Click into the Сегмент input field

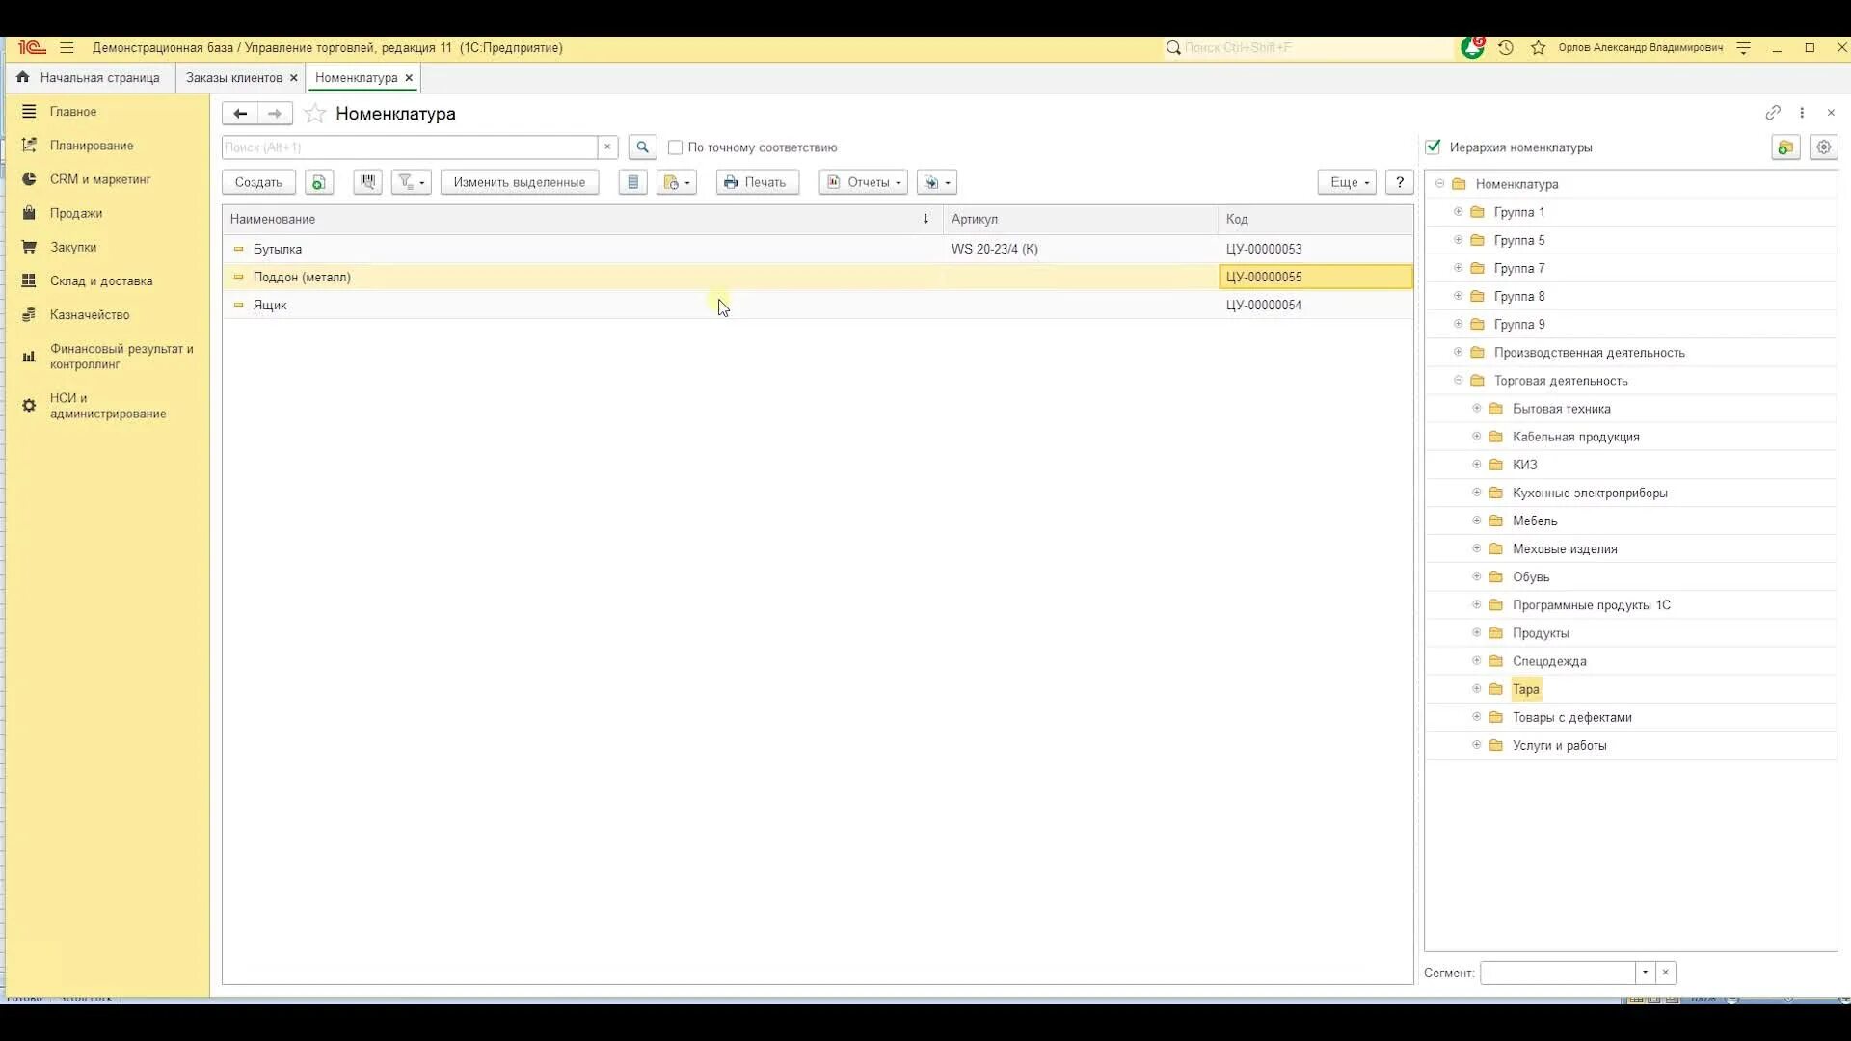(x=1558, y=973)
